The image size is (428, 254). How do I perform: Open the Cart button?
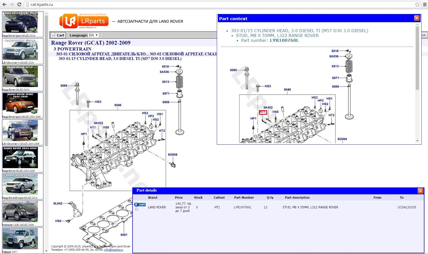point(58,35)
